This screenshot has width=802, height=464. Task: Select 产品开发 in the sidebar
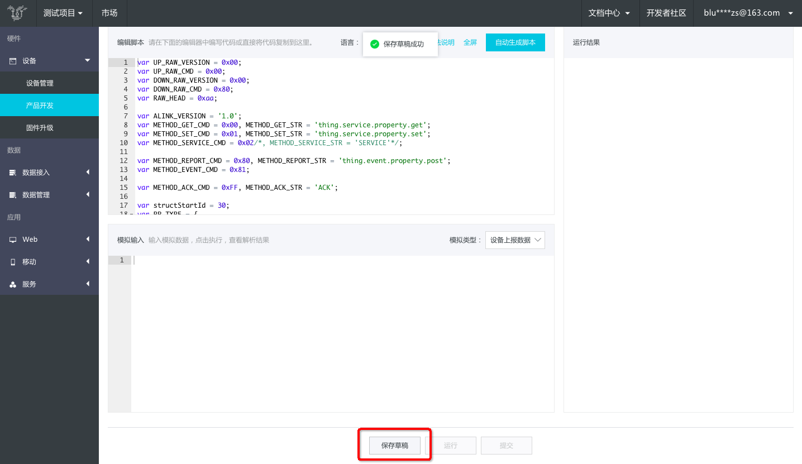tap(49, 106)
